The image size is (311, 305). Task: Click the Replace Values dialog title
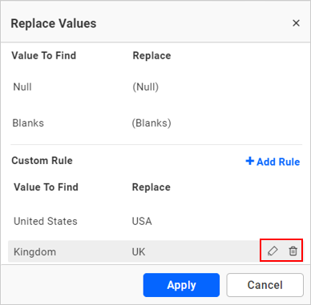(x=54, y=23)
